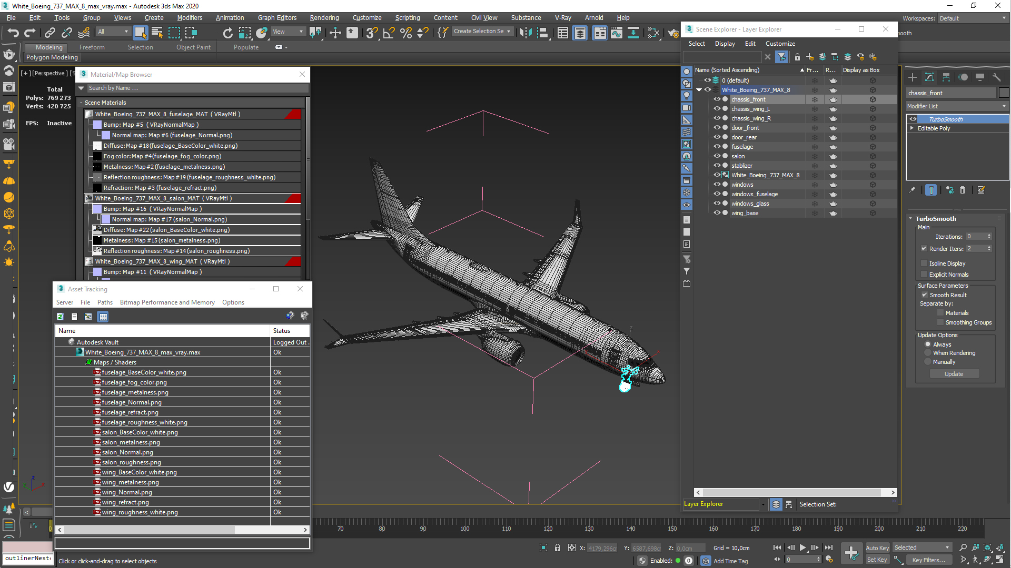Open the Paths menu in Asset Tracking
The image size is (1011, 568).
pyautogui.click(x=105, y=302)
